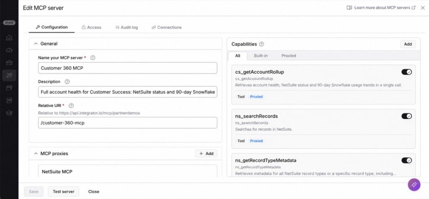The image size is (429, 199).
Task: Switch to the Access tab
Action: click(91, 27)
